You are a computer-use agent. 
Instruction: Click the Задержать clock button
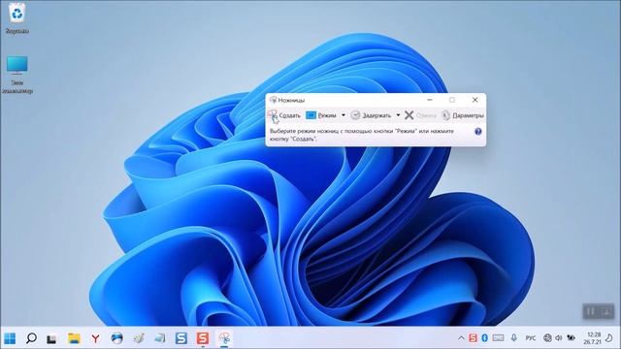(x=372, y=115)
